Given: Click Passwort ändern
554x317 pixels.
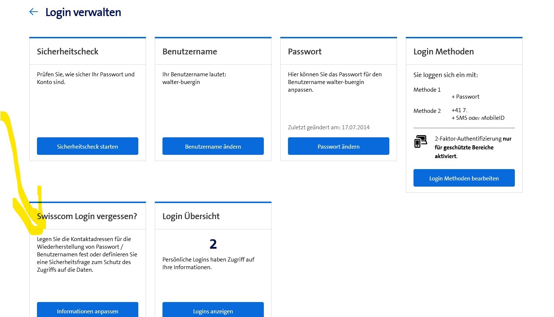Looking at the screenshot, I should tap(338, 146).
